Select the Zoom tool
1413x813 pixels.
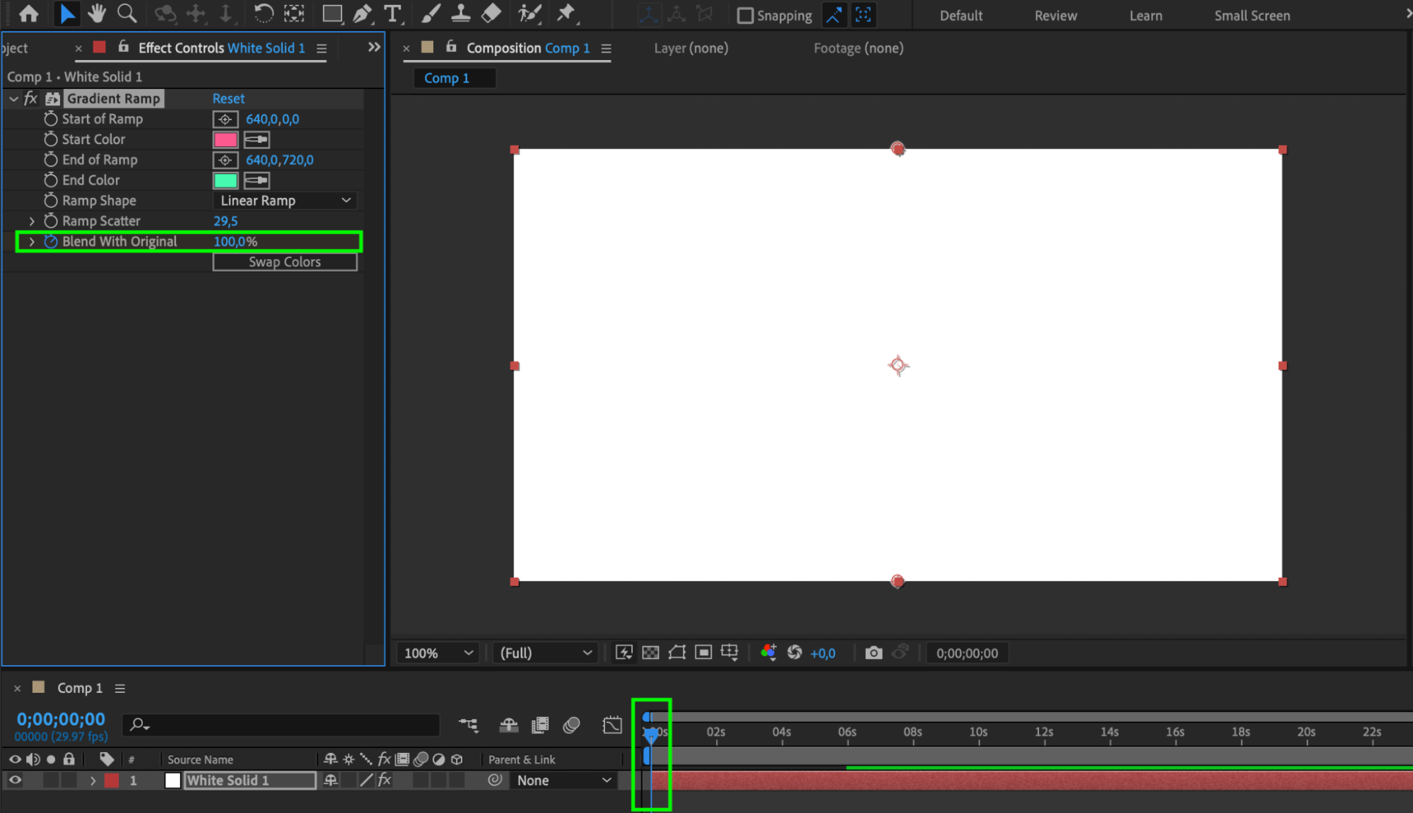click(x=127, y=13)
